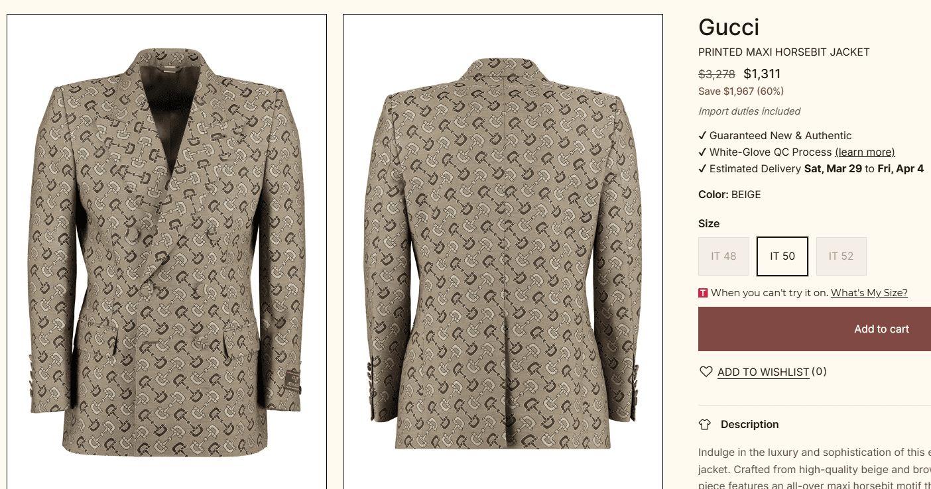Click the ADD TO WISHLIST link

pos(763,372)
